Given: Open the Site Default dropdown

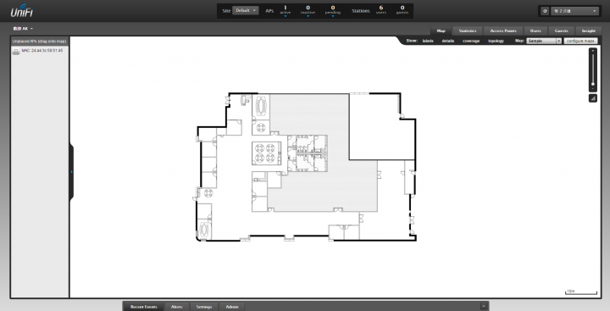Looking at the screenshot, I should [246, 10].
